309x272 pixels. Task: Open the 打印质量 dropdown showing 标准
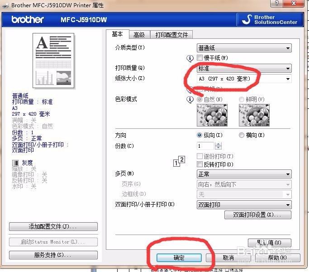(244, 69)
